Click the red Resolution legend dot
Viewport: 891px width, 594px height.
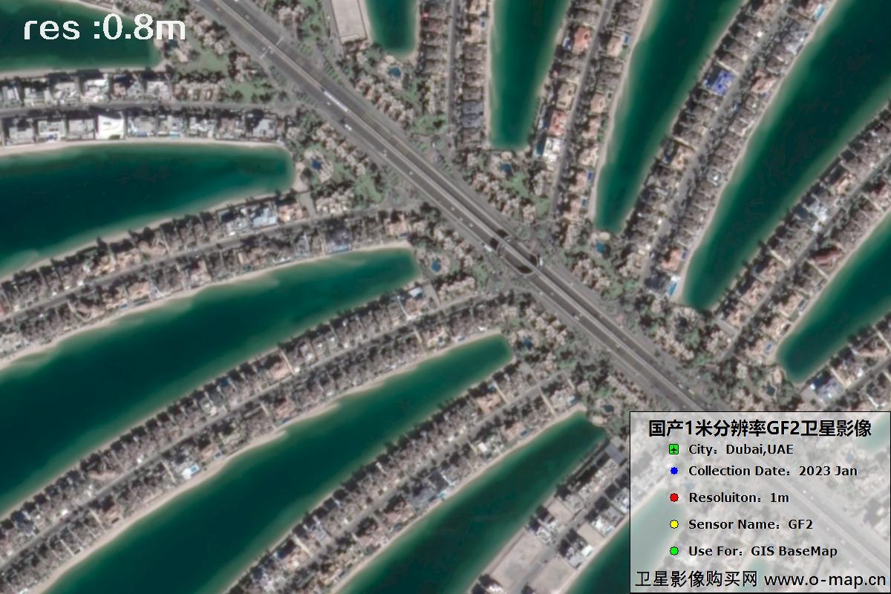pos(673,497)
